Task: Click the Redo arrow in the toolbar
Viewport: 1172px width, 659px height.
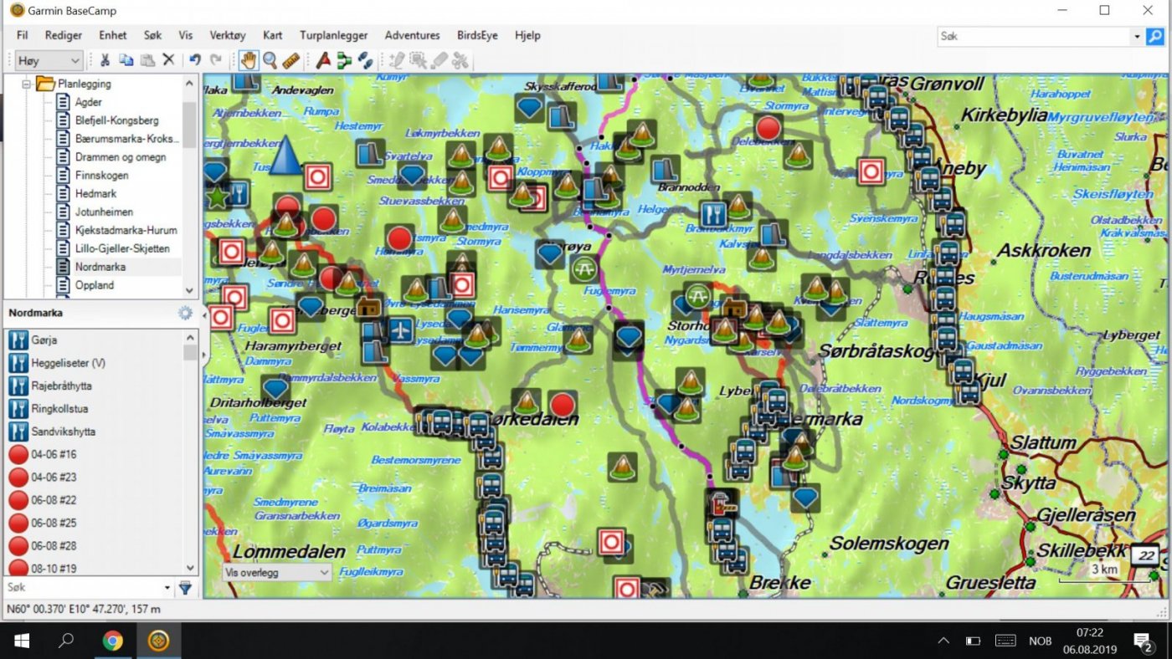Action: [x=216, y=60]
